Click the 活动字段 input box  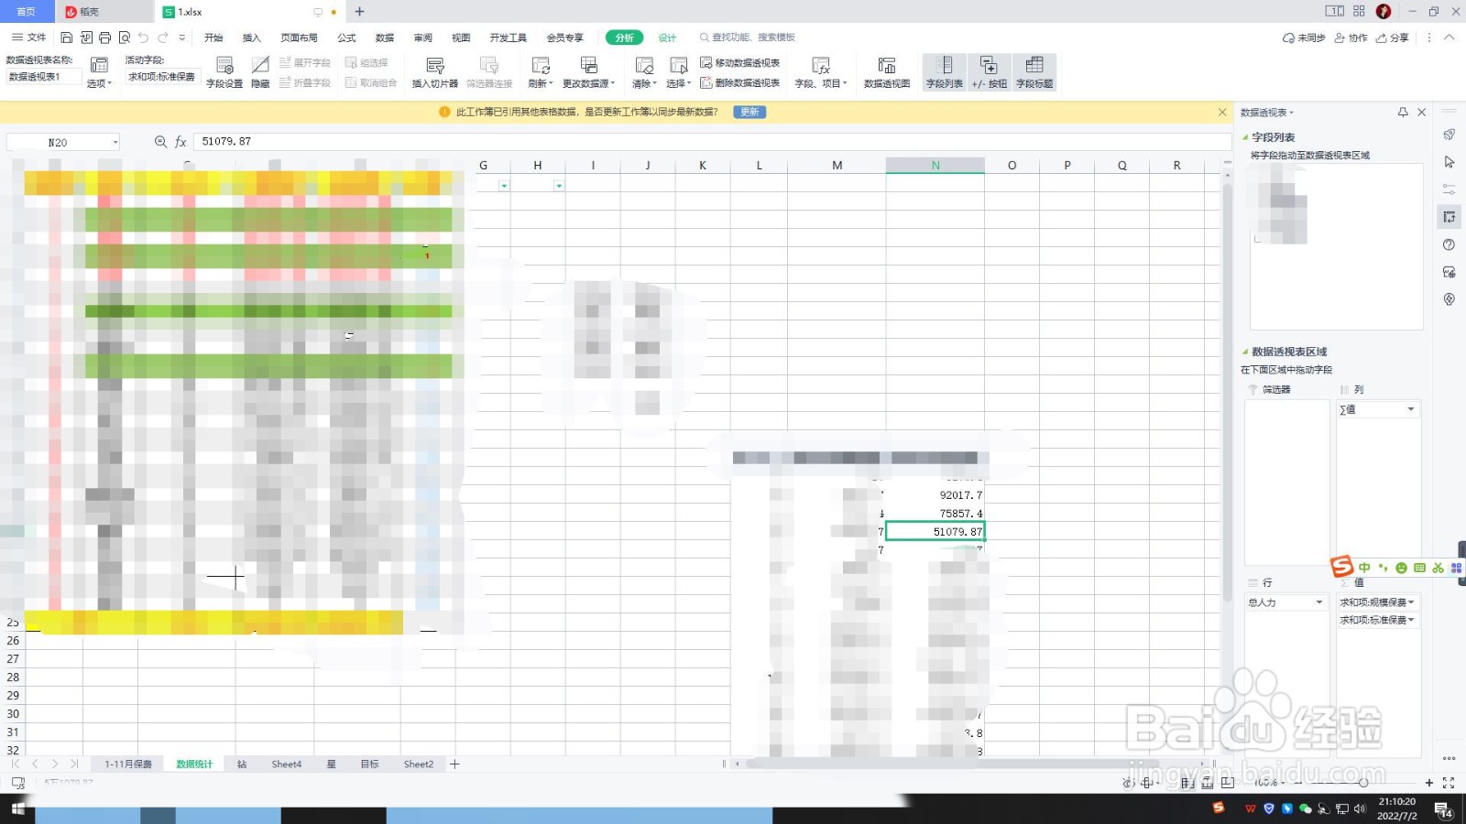161,77
